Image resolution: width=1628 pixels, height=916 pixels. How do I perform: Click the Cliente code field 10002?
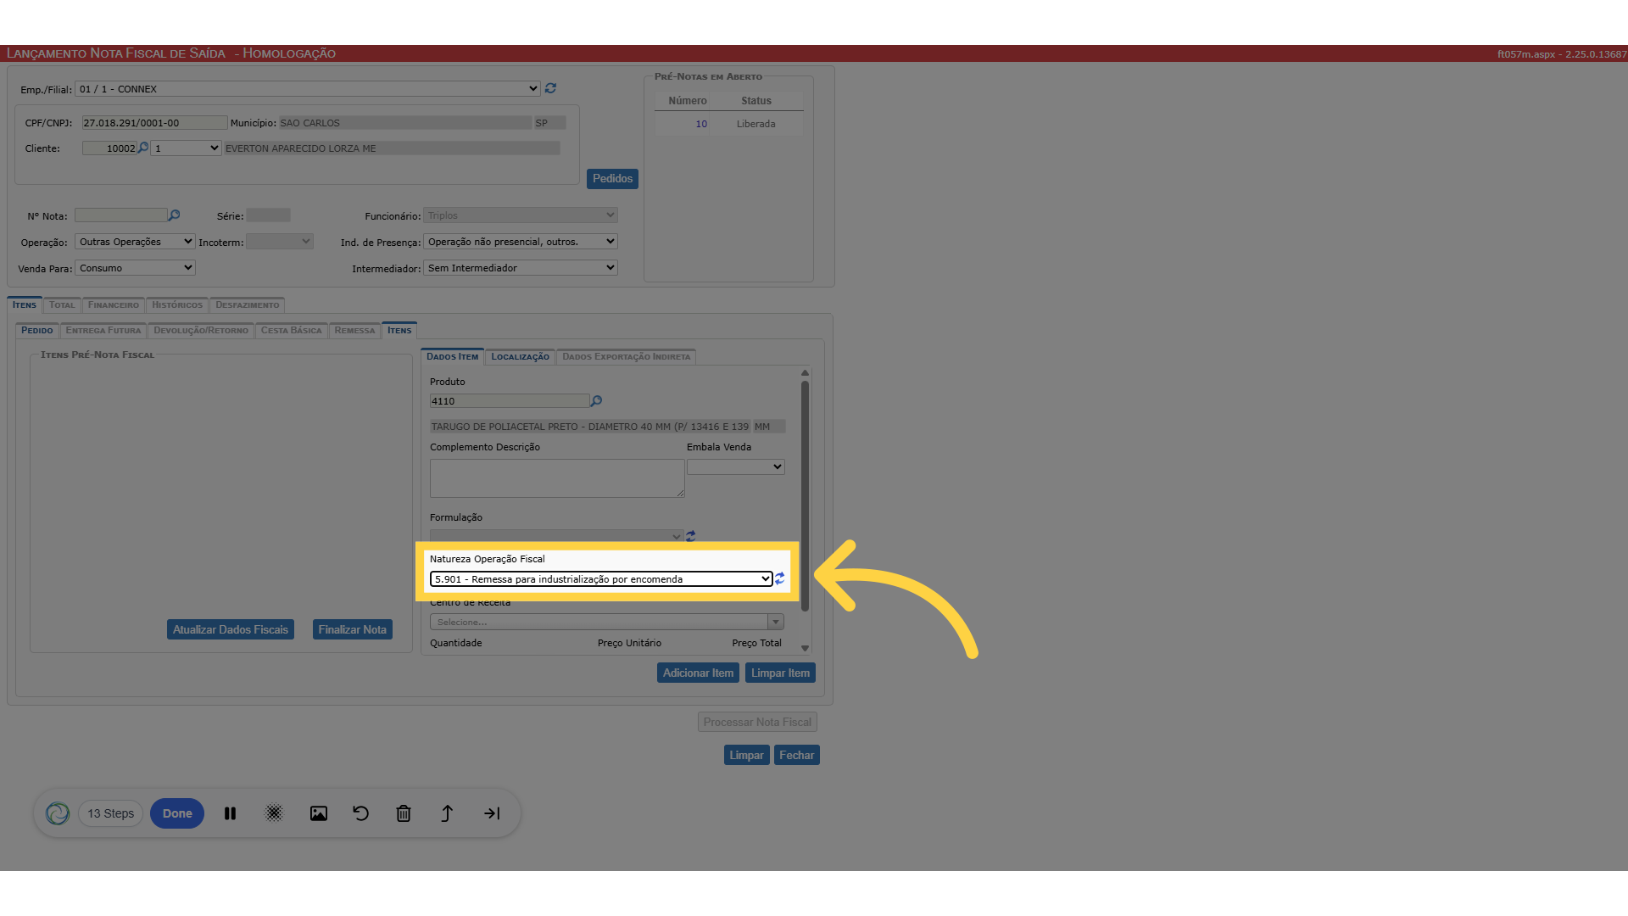(109, 148)
